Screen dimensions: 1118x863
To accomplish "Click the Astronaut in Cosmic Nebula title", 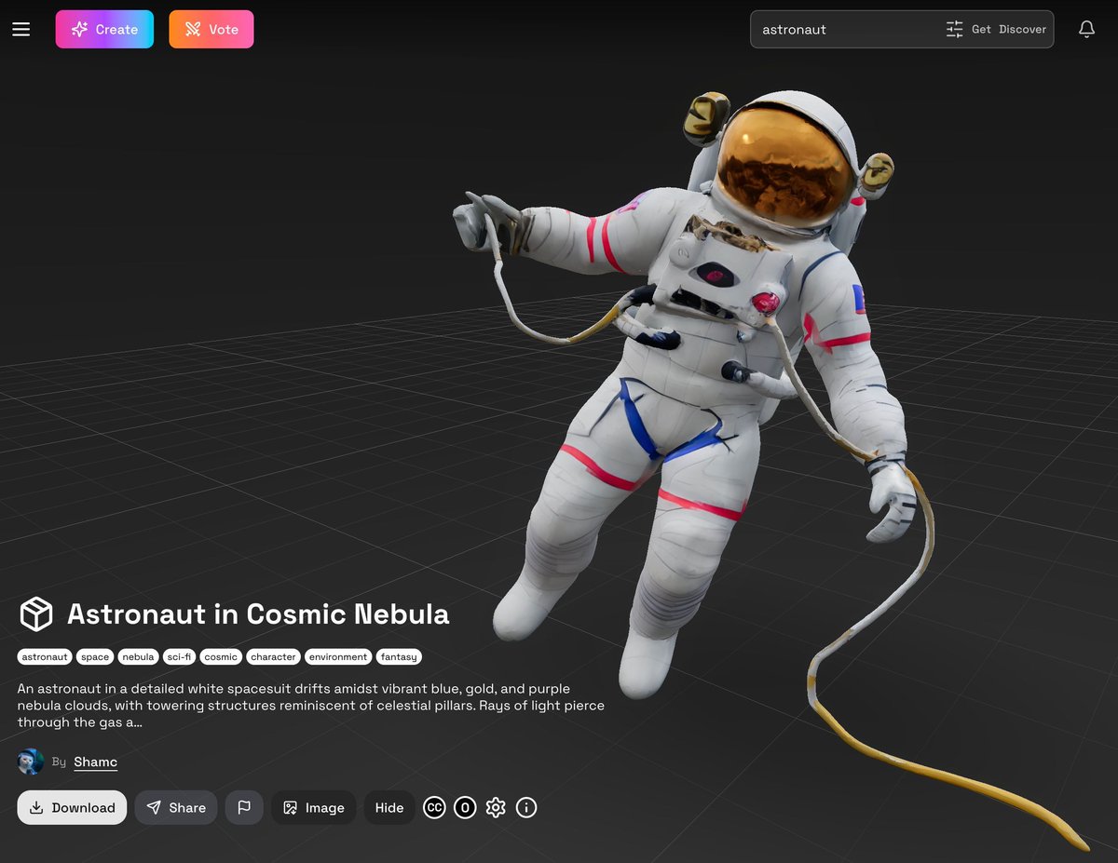I will pyautogui.click(x=258, y=614).
